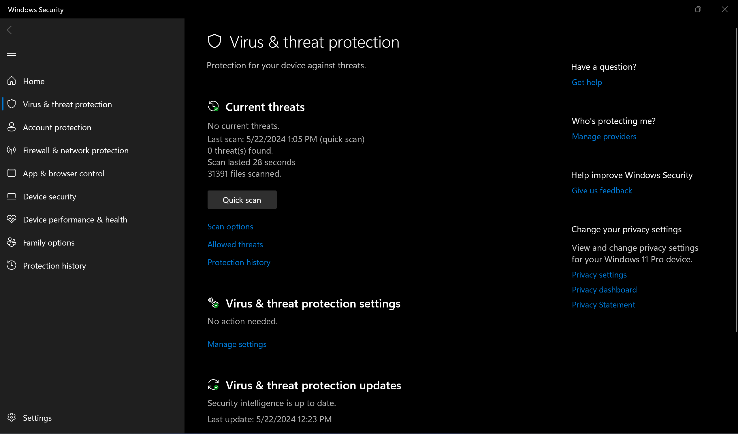The width and height of the screenshot is (738, 434).
Task: Open the Protection history link under scans
Action: (239, 262)
